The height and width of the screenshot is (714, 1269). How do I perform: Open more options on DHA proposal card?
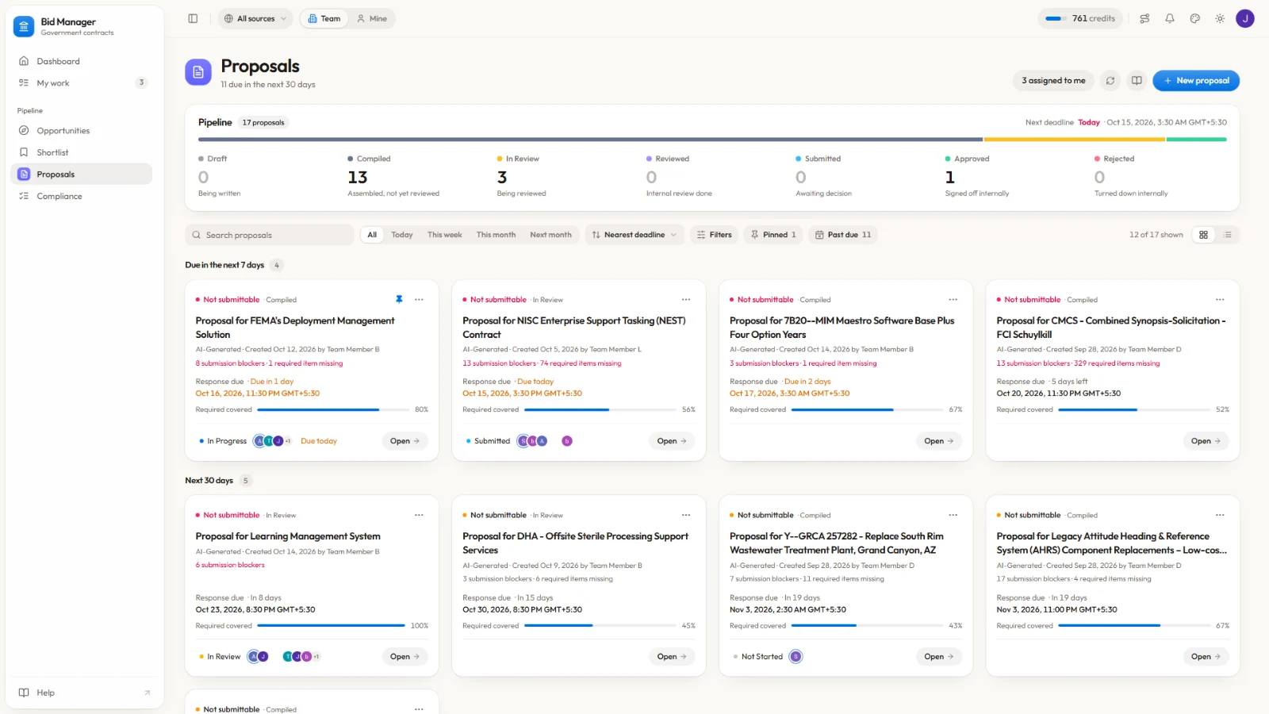click(x=686, y=515)
